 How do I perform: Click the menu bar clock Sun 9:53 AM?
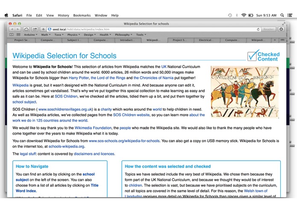266,15
